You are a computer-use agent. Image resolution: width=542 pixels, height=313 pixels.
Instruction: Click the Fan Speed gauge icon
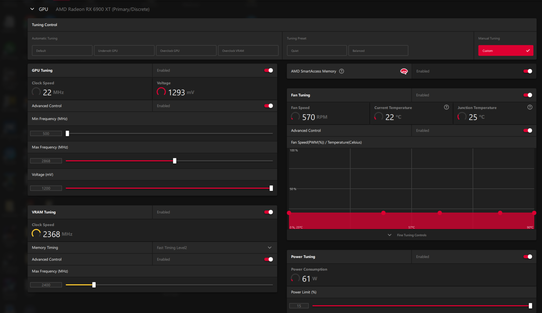click(295, 117)
